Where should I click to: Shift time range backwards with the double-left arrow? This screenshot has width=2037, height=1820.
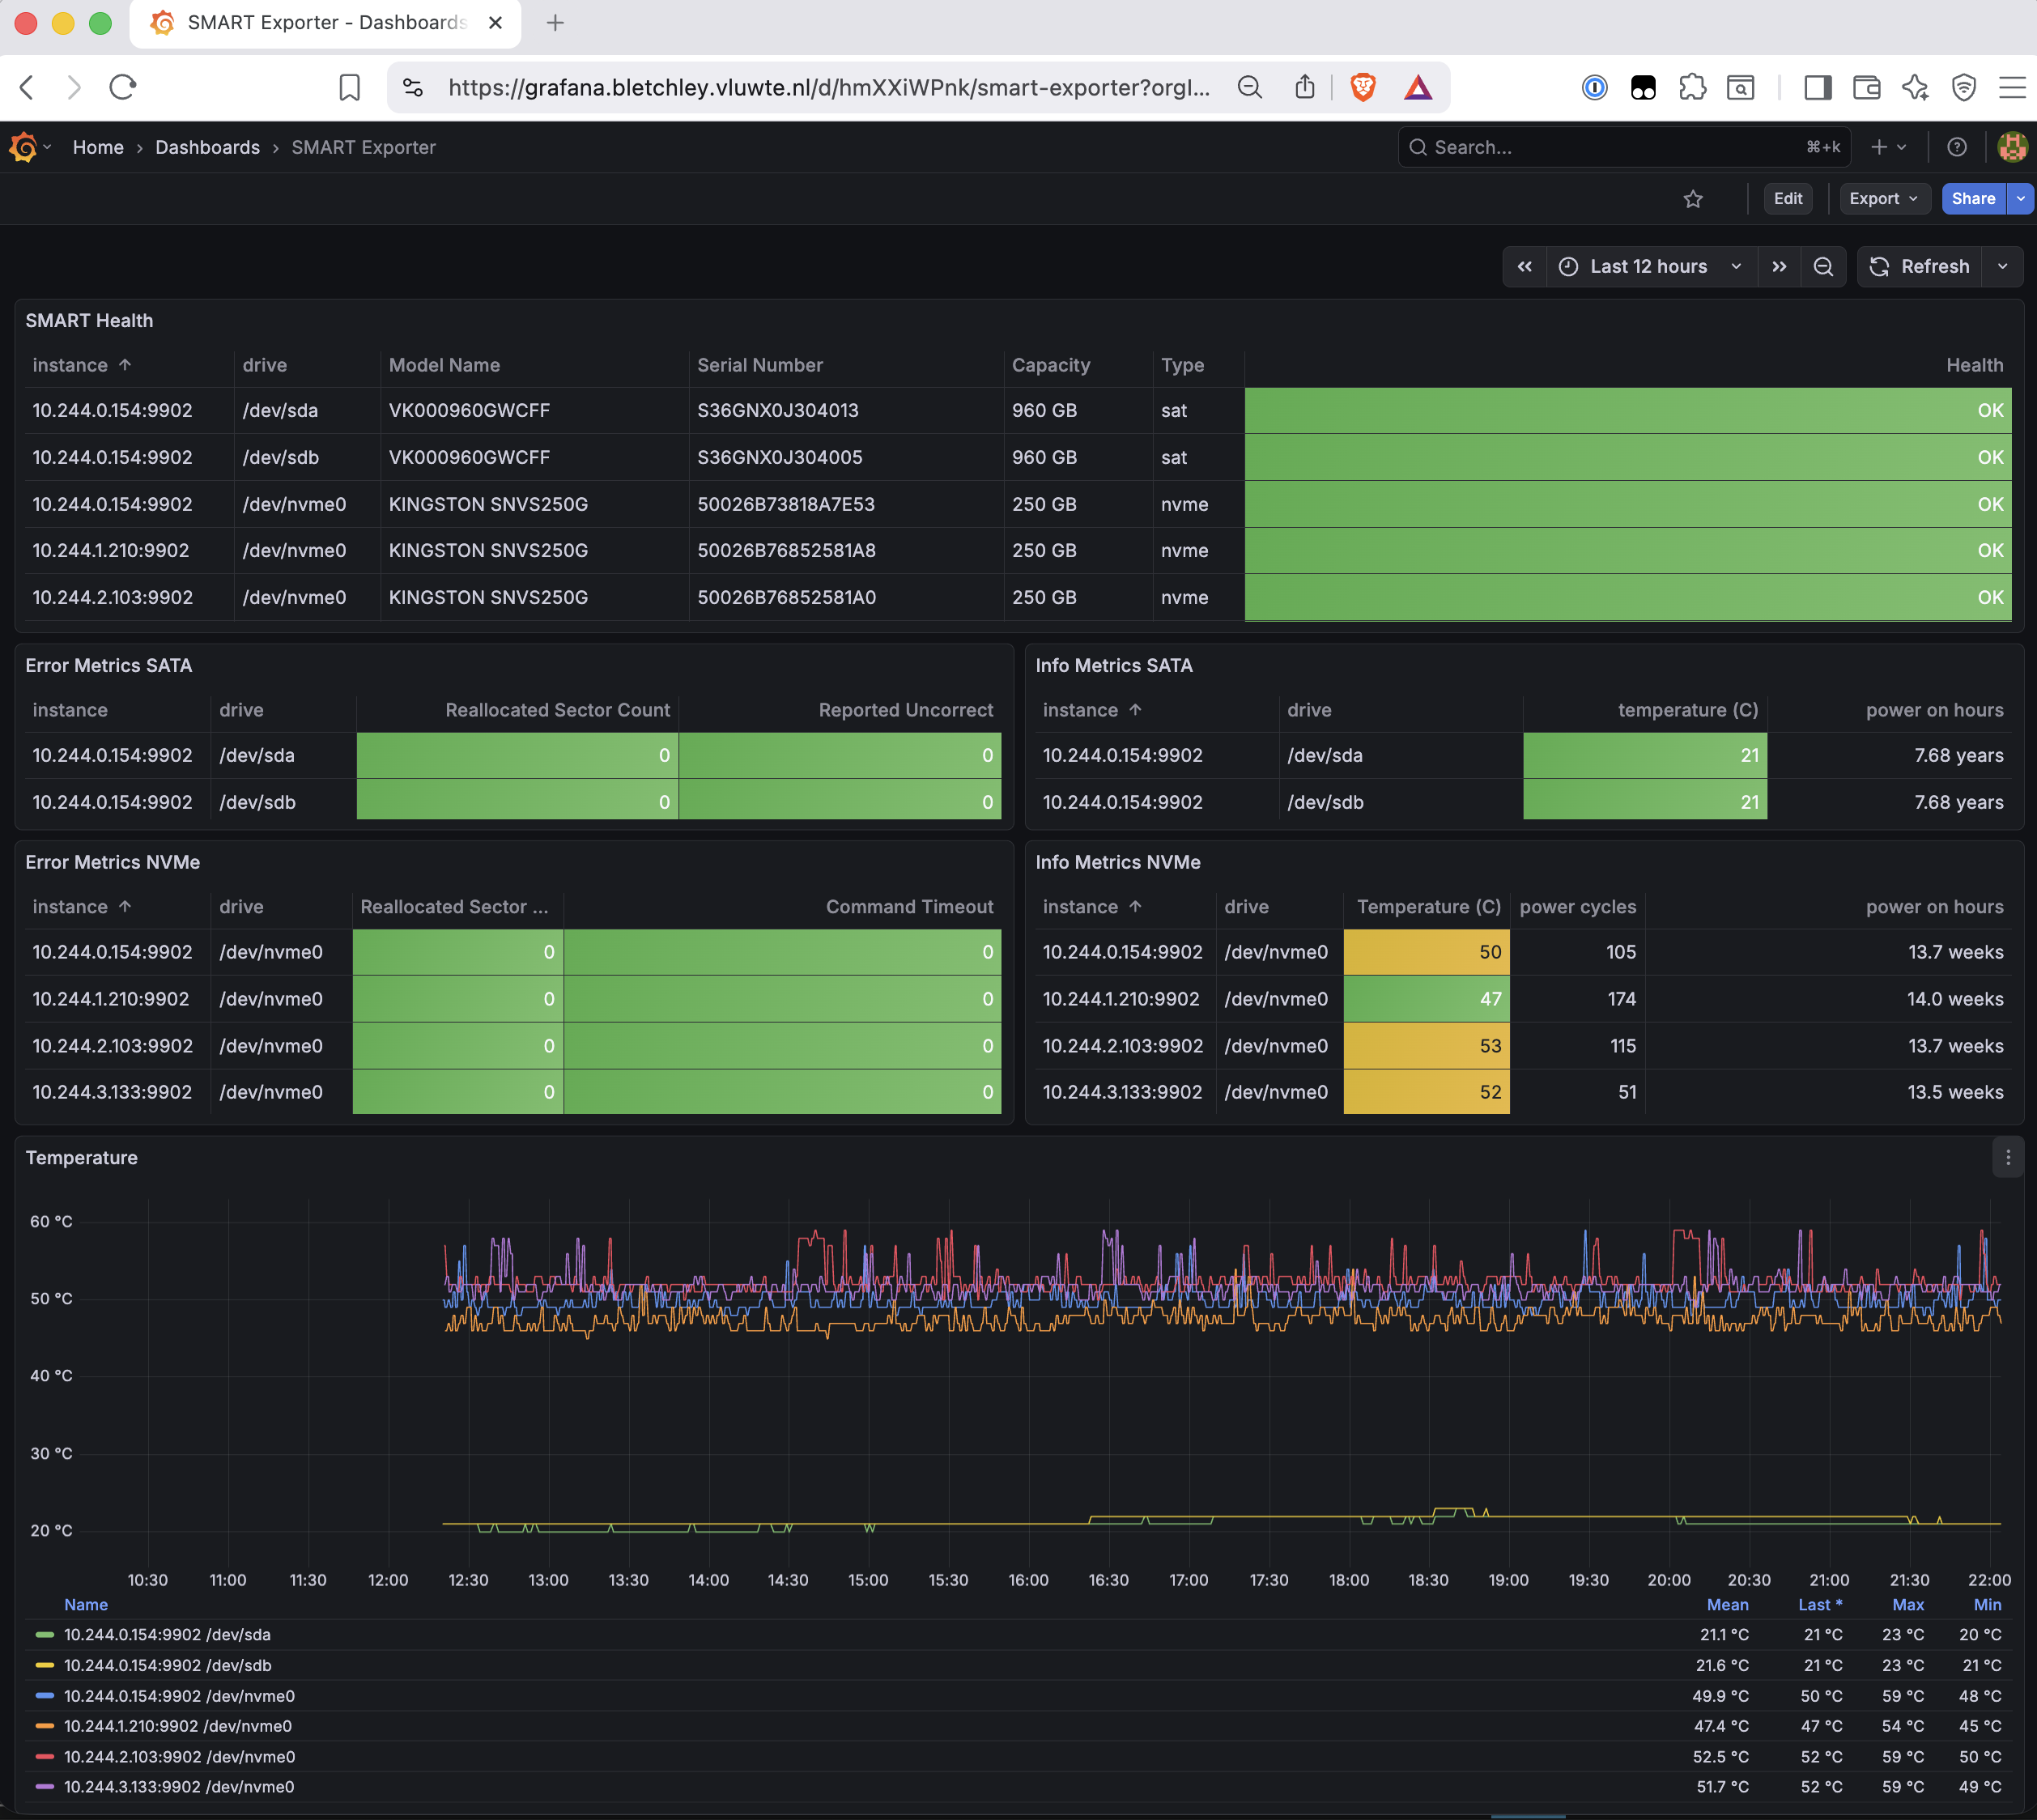1524,267
